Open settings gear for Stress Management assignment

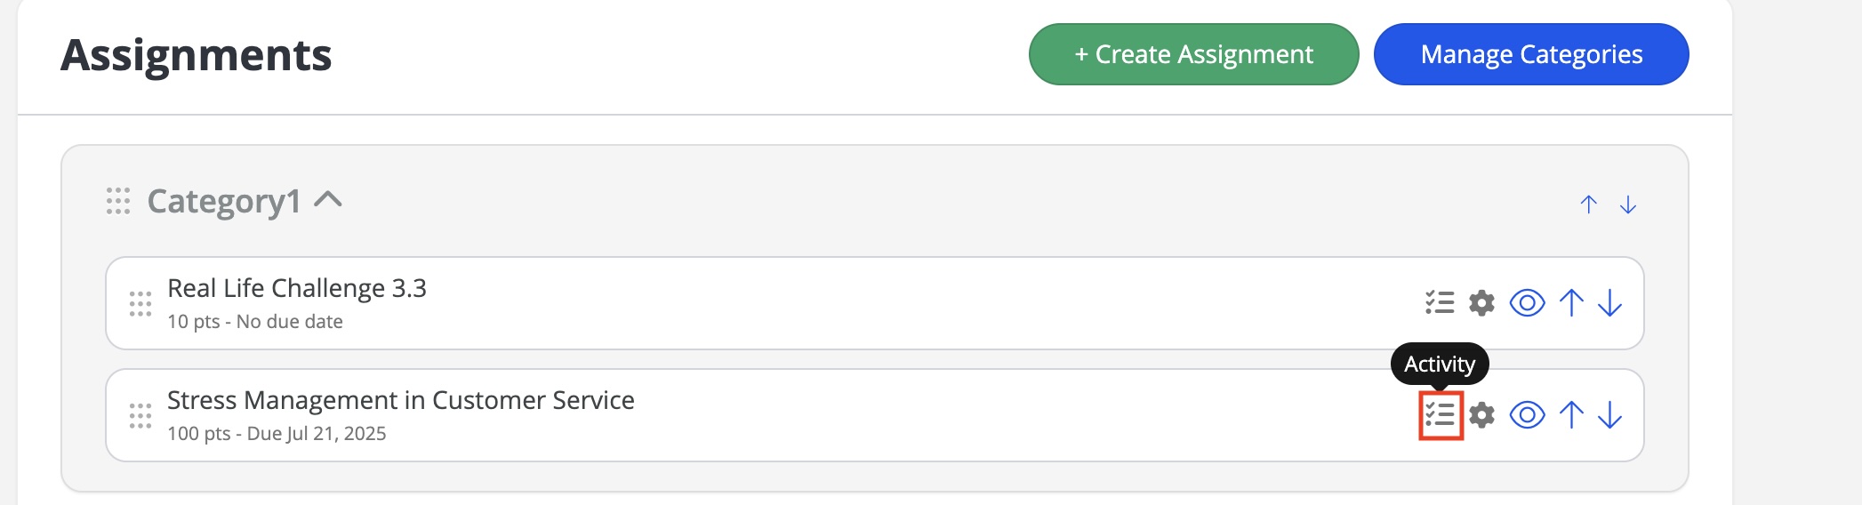pos(1481,415)
